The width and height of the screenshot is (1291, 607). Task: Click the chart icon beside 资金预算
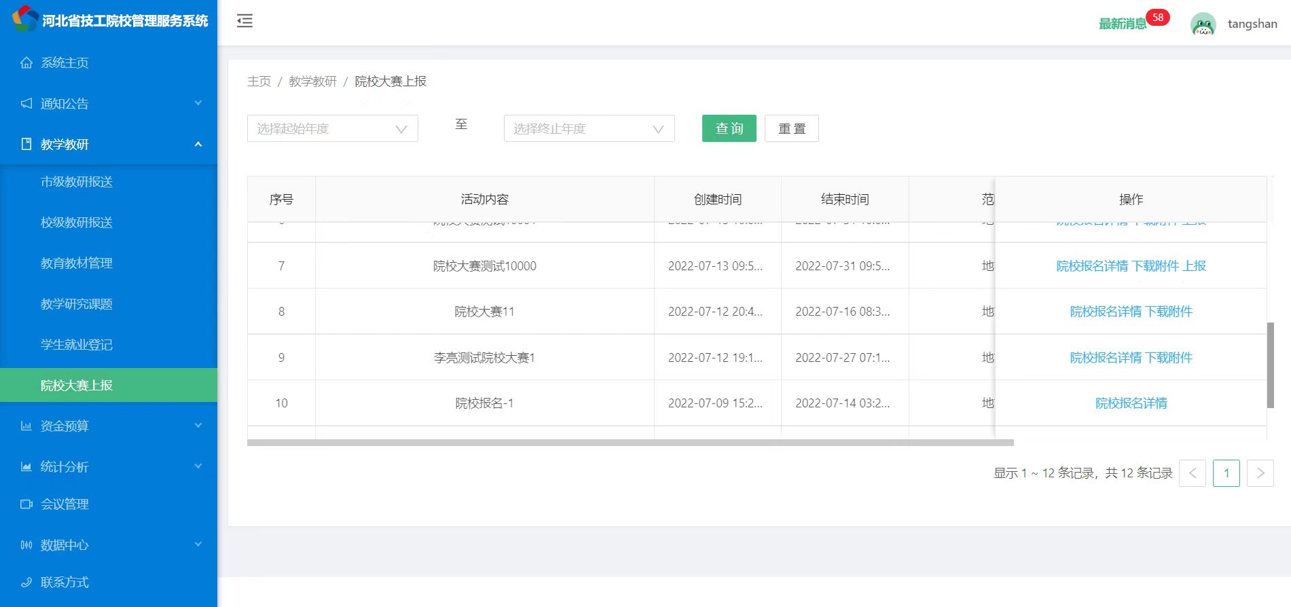coord(26,426)
